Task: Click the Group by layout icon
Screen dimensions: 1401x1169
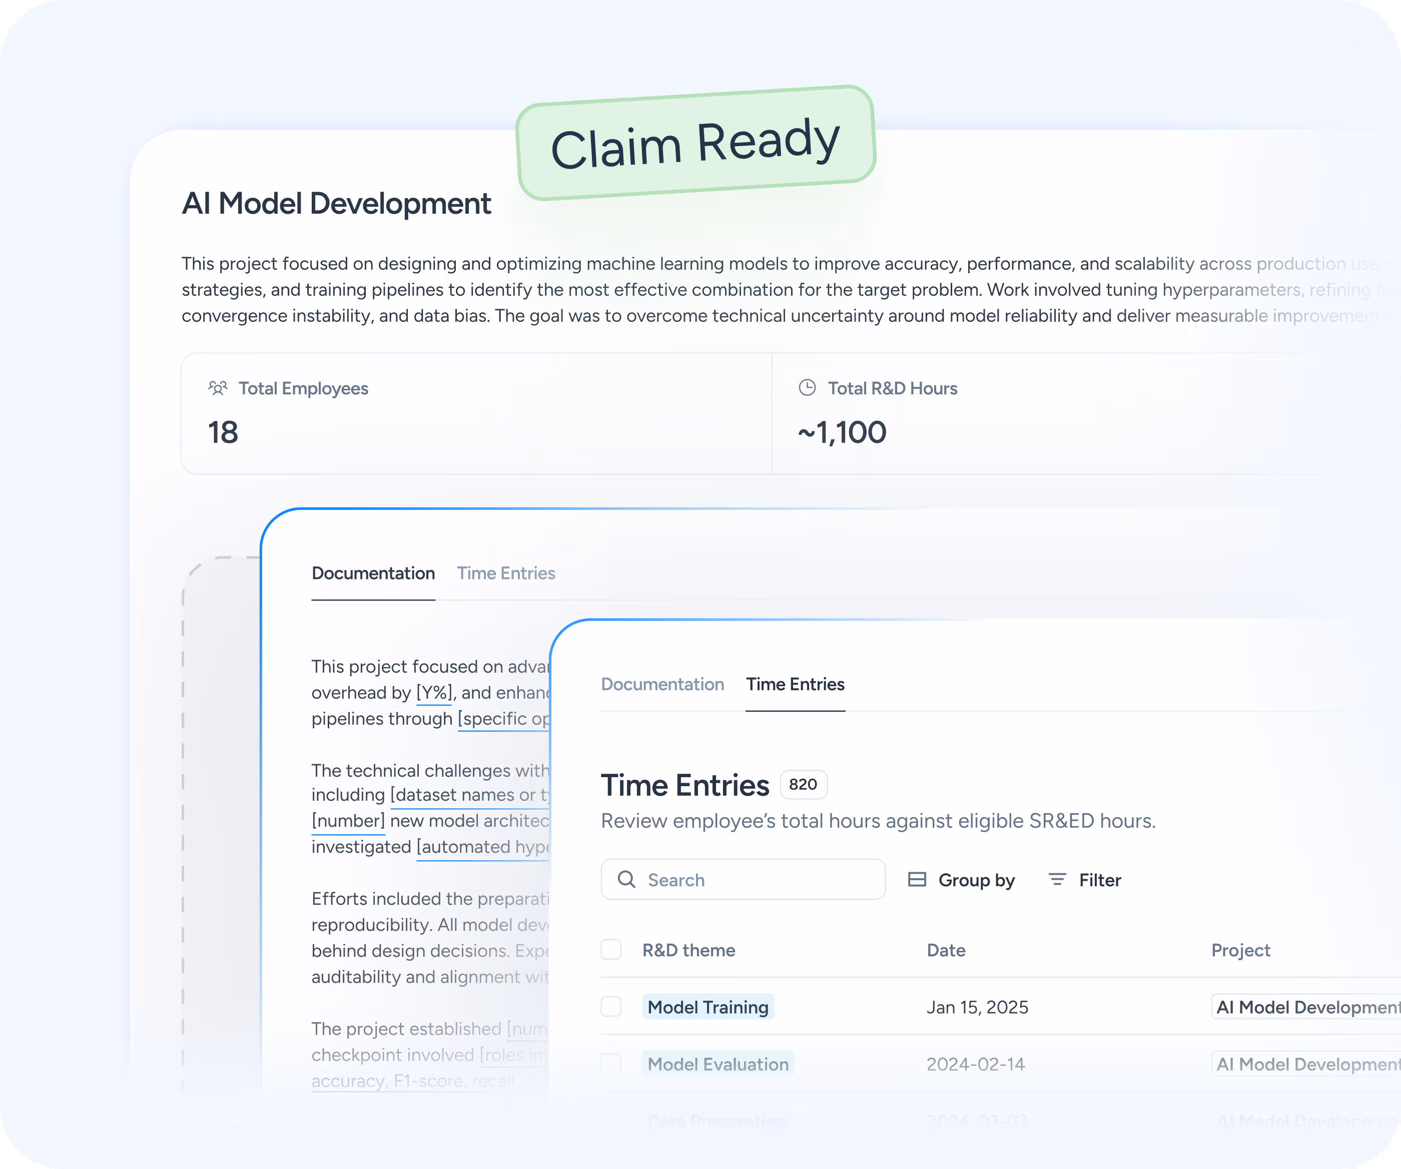Action: (917, 879)
